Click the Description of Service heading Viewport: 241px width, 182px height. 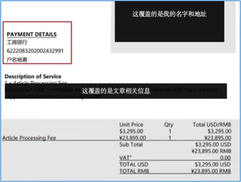pyautogui.click(x=33, y=77)
